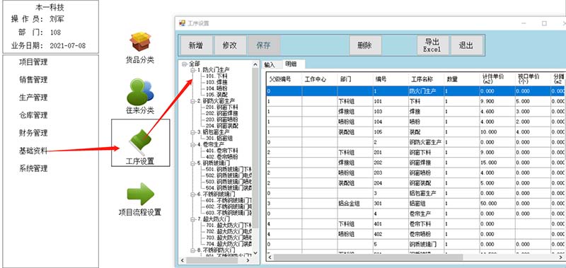Click the 新增 button
This screenshot has width=566, height=268.
[x=196, y=45]
